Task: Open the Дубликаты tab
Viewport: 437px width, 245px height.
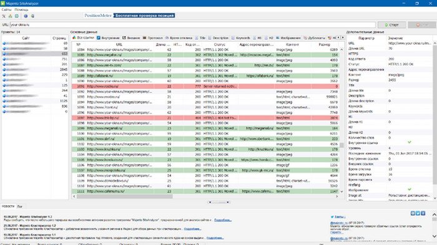Action: tap(315, 38)
